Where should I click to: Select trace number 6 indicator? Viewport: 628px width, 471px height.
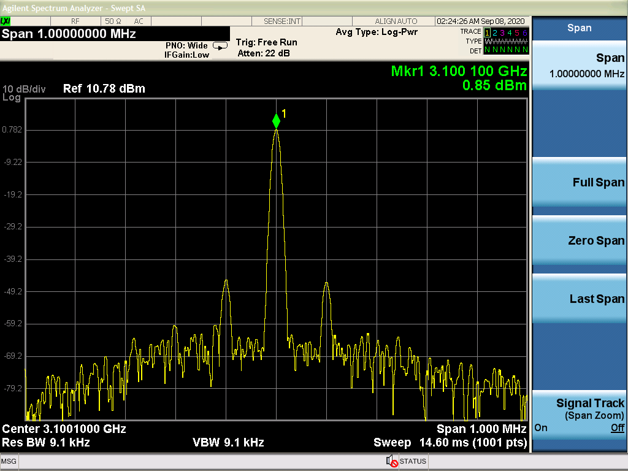coord(525,33)
